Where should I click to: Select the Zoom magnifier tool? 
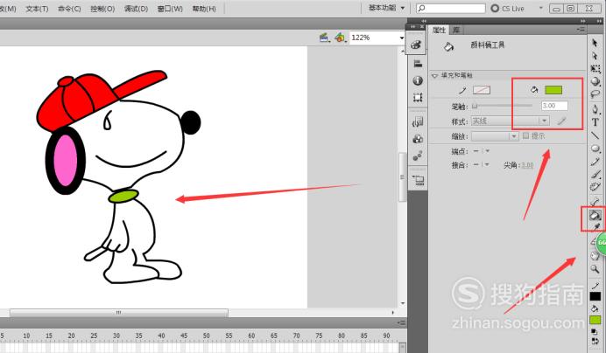(x=595, y=269)
